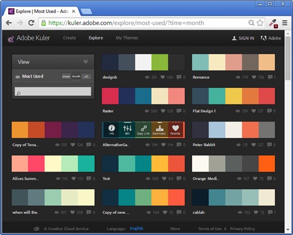The width and height of the screenshot is (293, 235).
Task: Bookmark page with the star icon
Action: pyautogui.click(x=260, y=23)
